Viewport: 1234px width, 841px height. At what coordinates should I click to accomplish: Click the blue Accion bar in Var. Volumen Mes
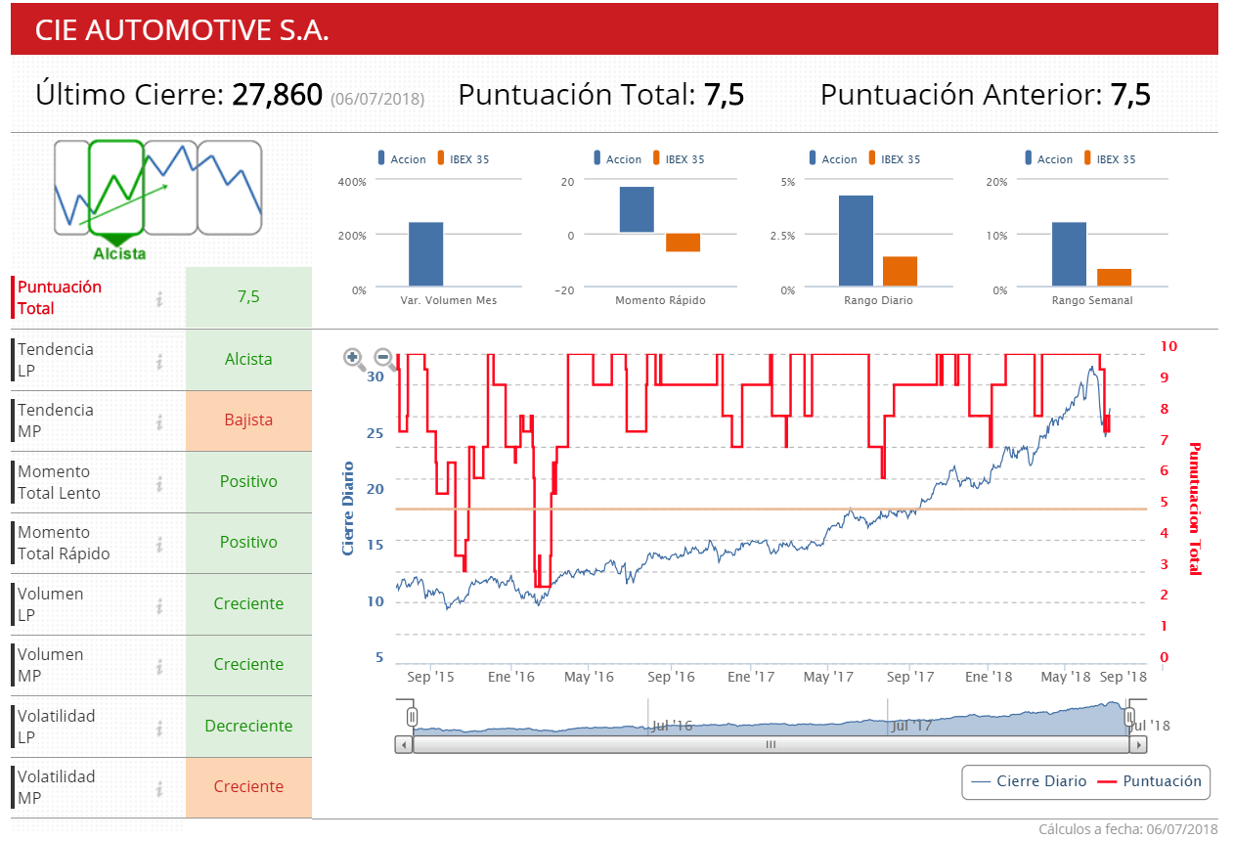pos(425,254)
